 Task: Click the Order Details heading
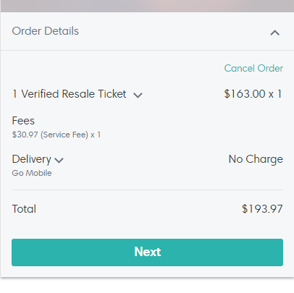point(46,31)
